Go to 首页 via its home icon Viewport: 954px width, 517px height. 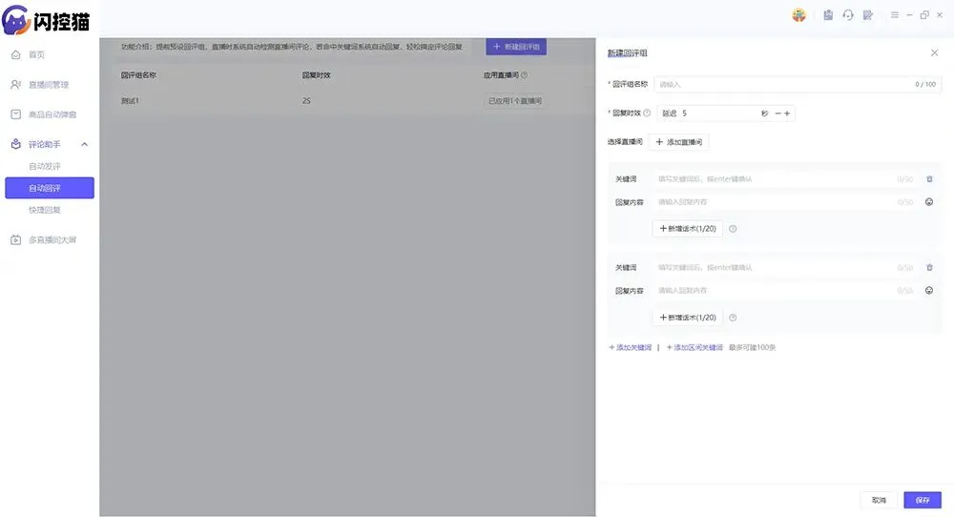click(x=16, y=54)
